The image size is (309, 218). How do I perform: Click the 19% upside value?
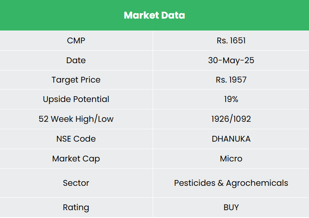point(231,99)
